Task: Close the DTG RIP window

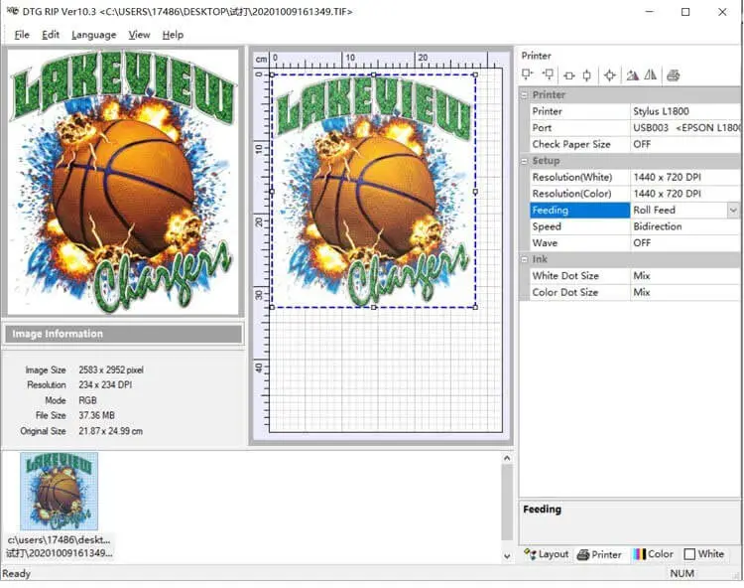Action: pos(722,11)
